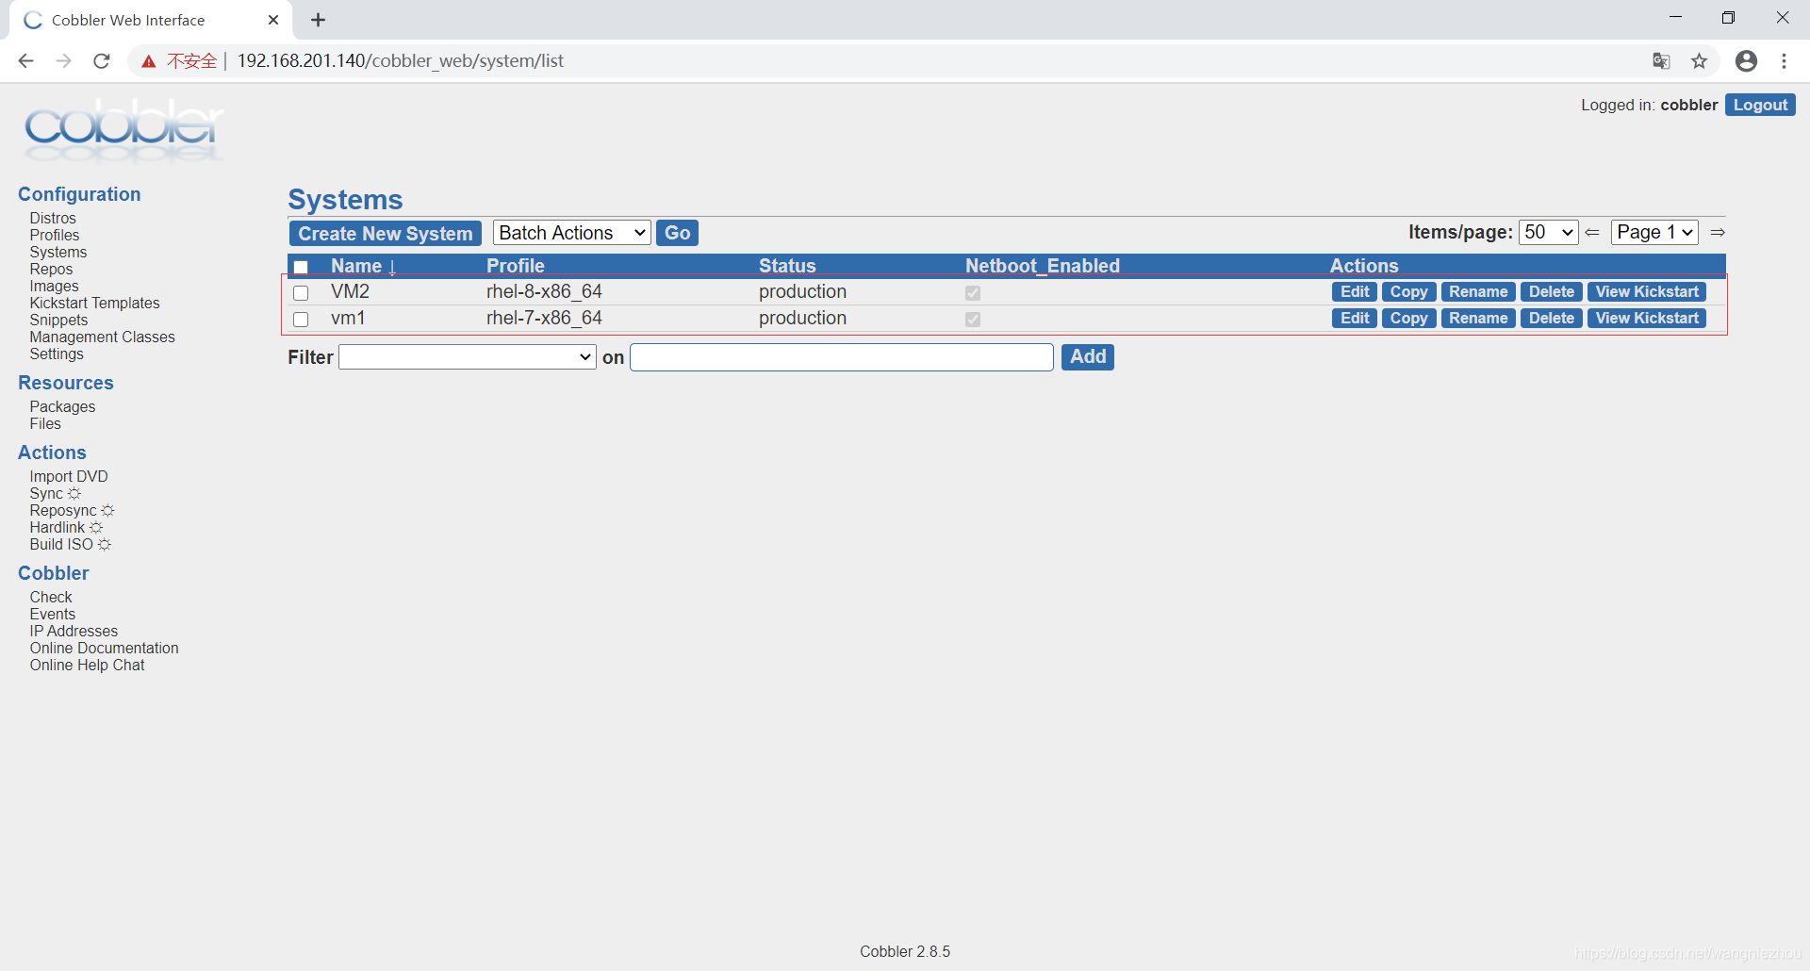Screen dimensions: 1810x971
Task: Sort by Profile column header
Action: [x=516, y=266]
